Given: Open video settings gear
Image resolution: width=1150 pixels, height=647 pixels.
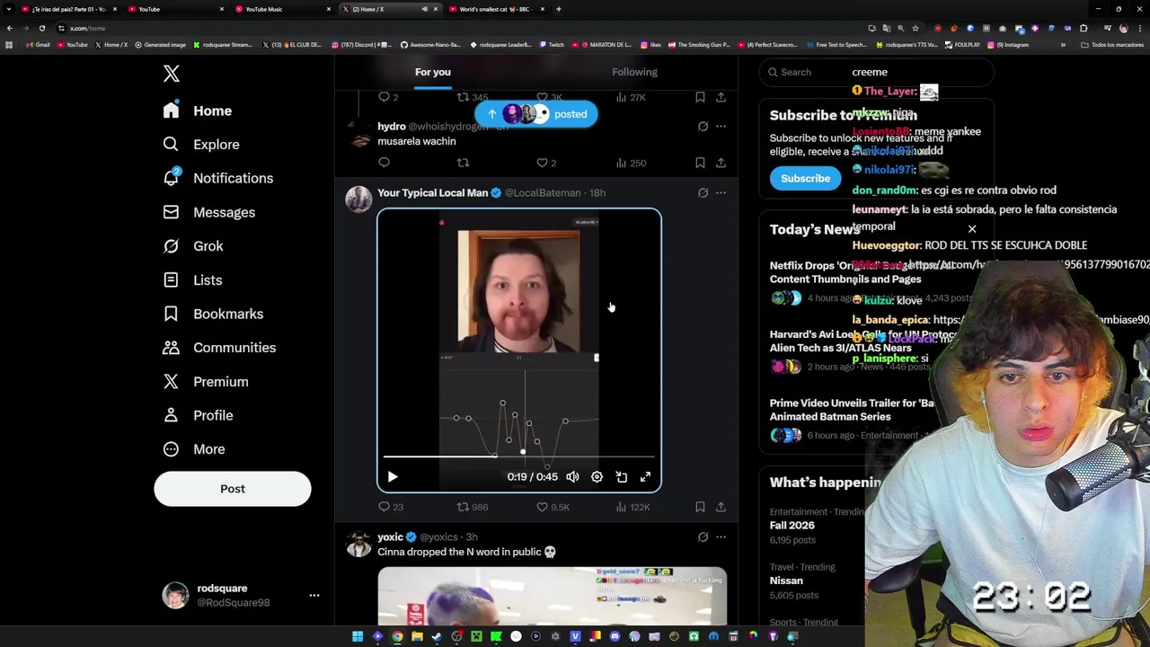Looking at the screenshot, I should pos(597,477).
